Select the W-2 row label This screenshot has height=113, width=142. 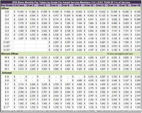coord(7,65)
